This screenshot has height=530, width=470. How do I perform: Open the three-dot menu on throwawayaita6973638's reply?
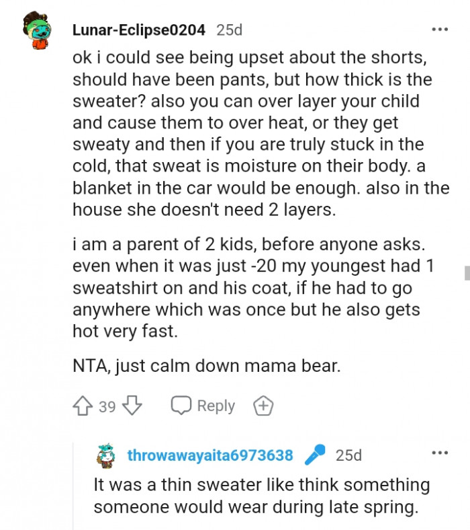[x=439, y=453]
